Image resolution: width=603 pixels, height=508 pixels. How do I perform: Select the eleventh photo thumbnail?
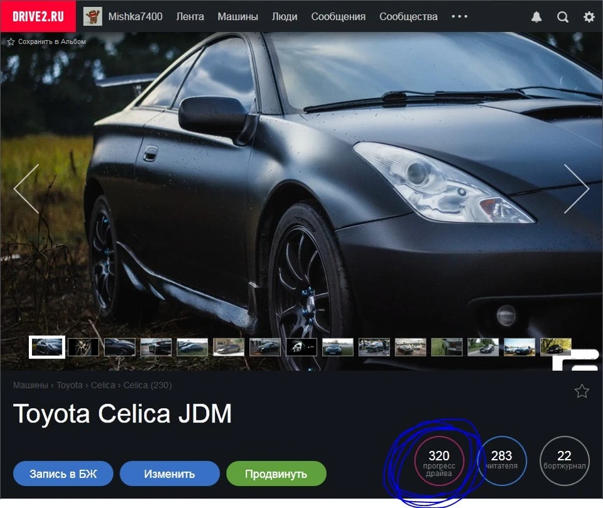[410, 347]
